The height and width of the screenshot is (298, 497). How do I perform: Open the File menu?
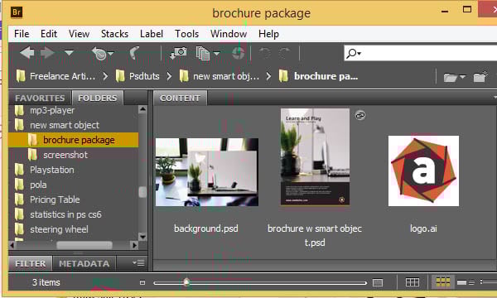[x=22, y=34]
